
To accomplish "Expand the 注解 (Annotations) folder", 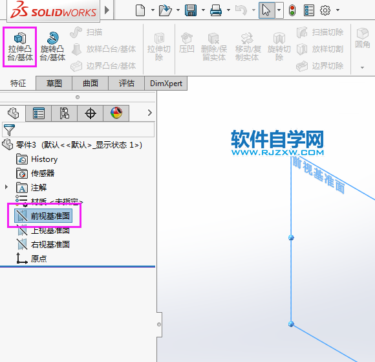I will point(6,187).
